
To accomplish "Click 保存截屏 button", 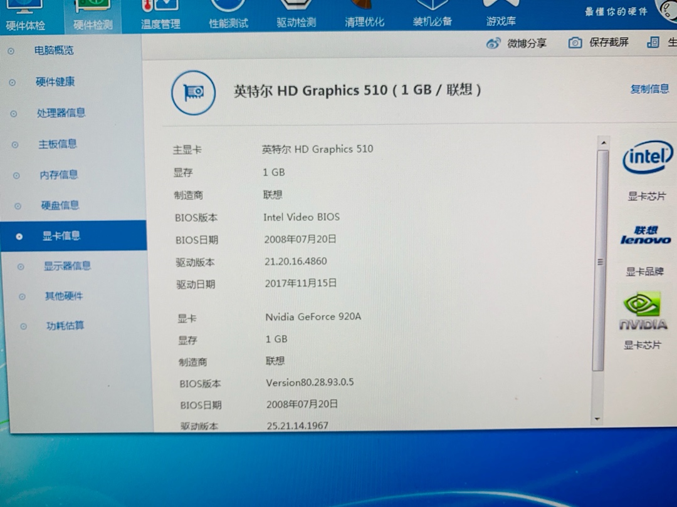I will [609, 42].
